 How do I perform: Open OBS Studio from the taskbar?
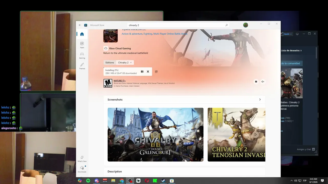pos(130,181)
